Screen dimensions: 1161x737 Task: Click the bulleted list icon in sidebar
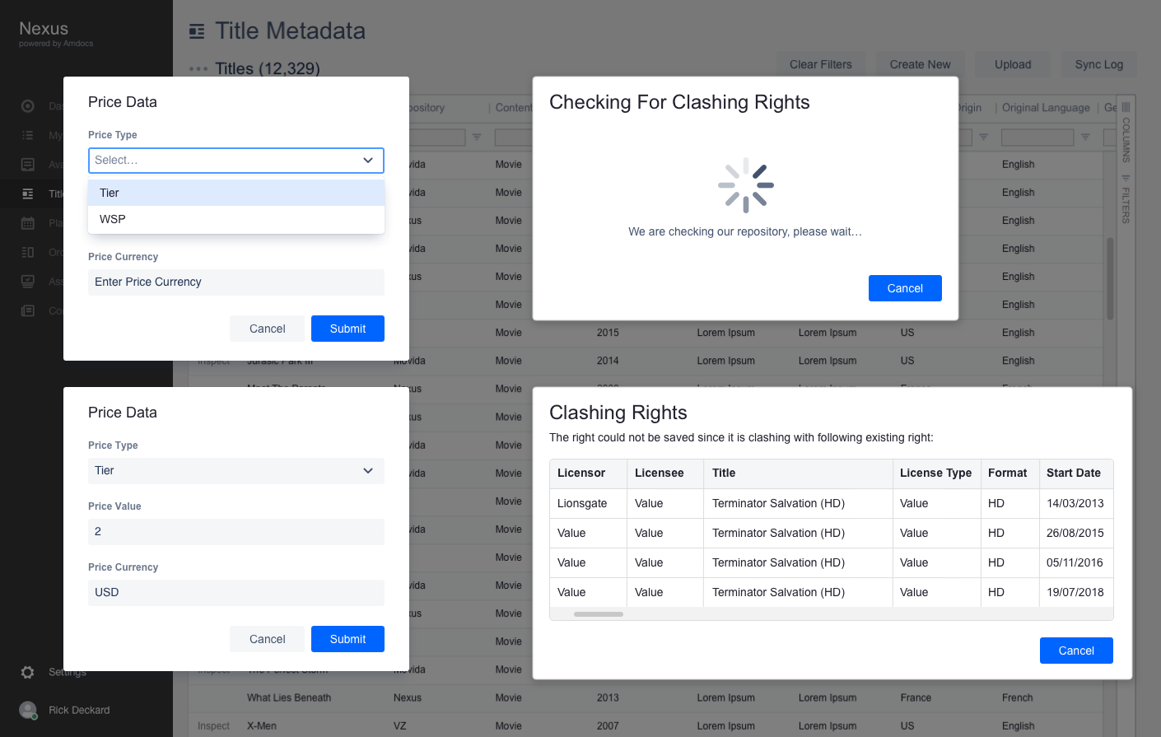click(x=28, y=135)
